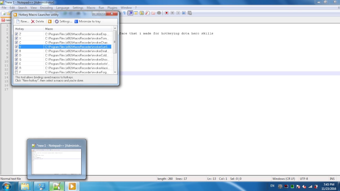This screenshot has height=191, width=340.
Task: Open the File menu in Notepad++
Action: coord(4,8)
